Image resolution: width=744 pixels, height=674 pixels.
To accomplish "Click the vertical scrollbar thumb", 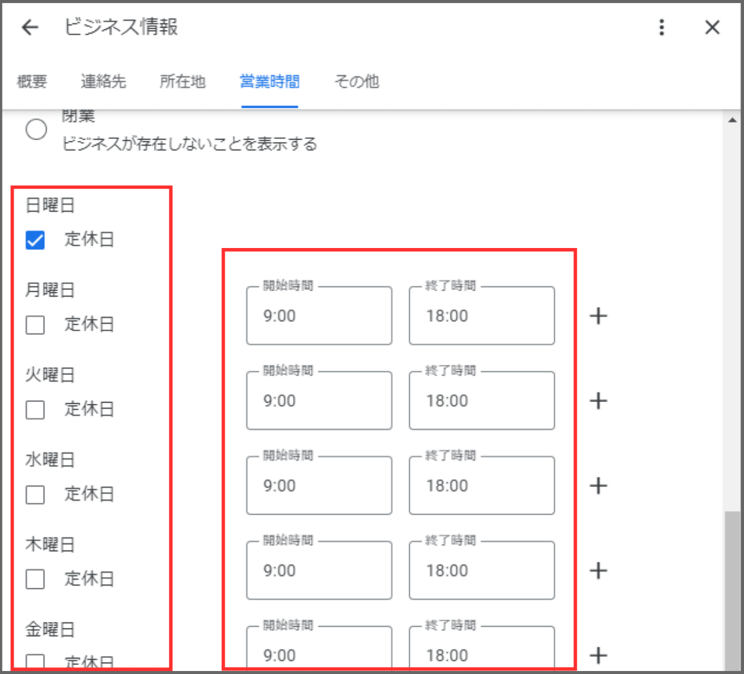I will 732,591.
